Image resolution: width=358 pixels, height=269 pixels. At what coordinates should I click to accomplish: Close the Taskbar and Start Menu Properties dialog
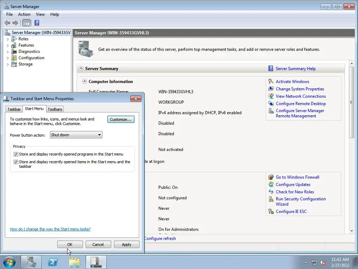pos(136,98)
